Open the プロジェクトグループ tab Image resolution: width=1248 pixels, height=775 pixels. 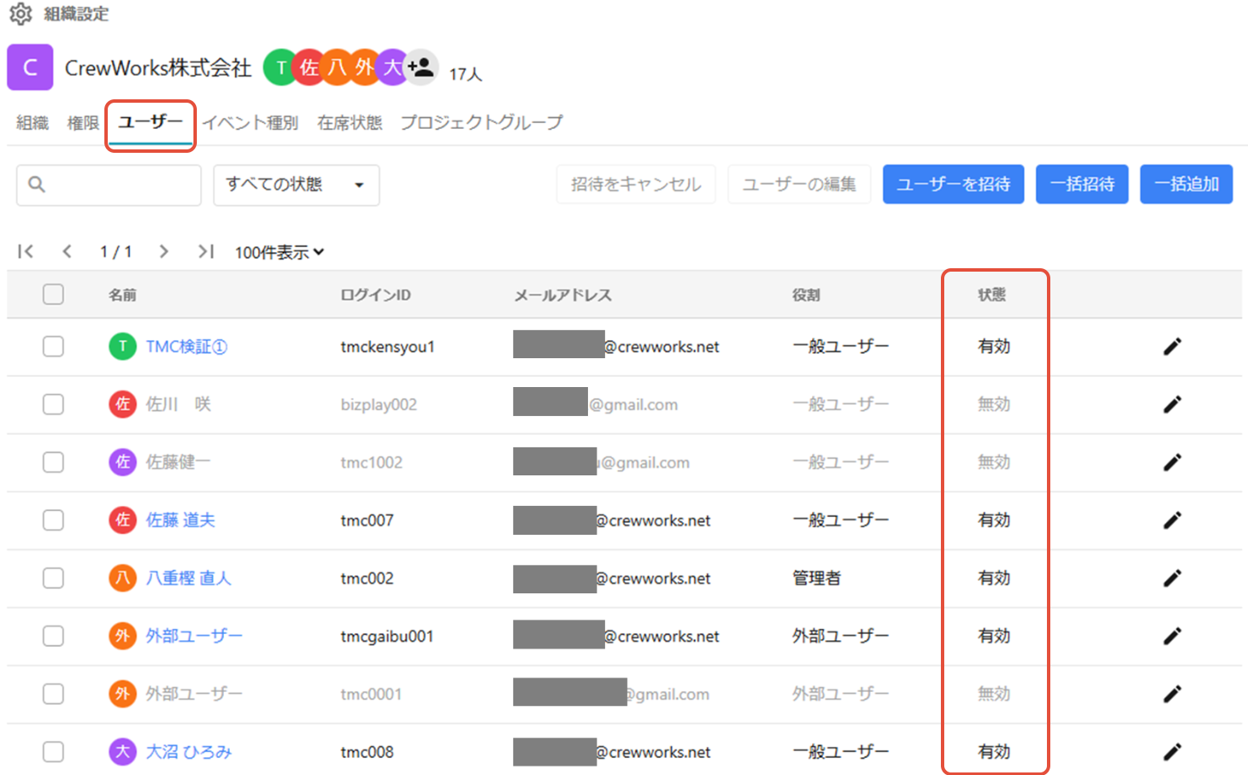click(481, 123)
